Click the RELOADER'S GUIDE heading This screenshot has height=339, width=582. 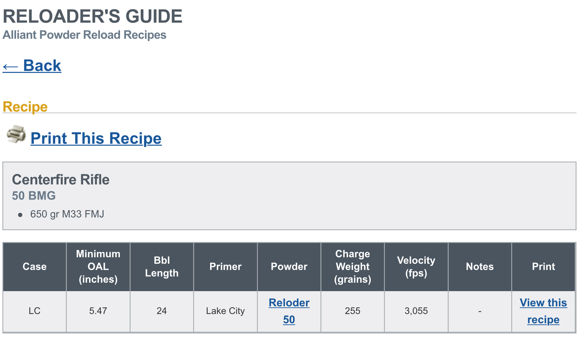tap(92, 16)
